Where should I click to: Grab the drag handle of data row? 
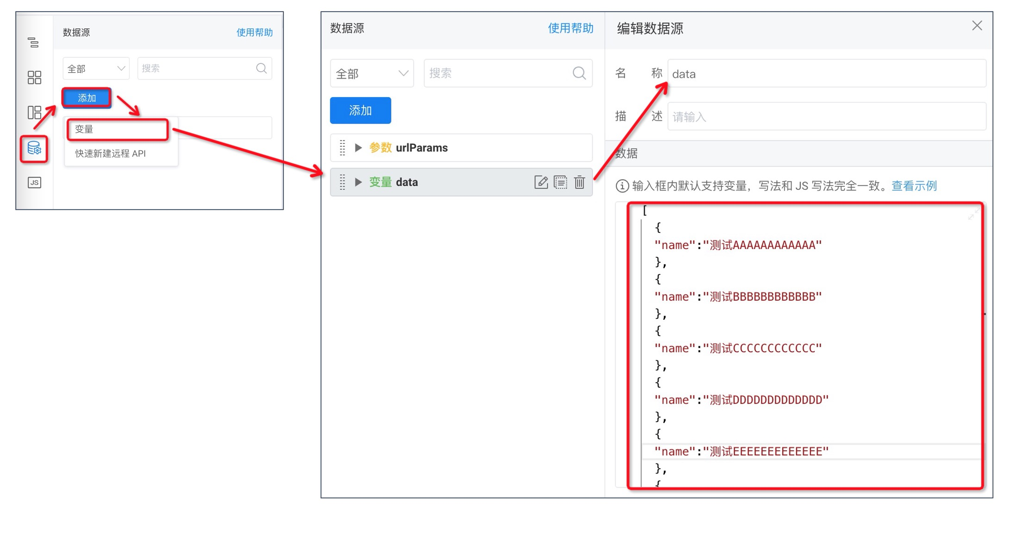[x=342, y=182]
